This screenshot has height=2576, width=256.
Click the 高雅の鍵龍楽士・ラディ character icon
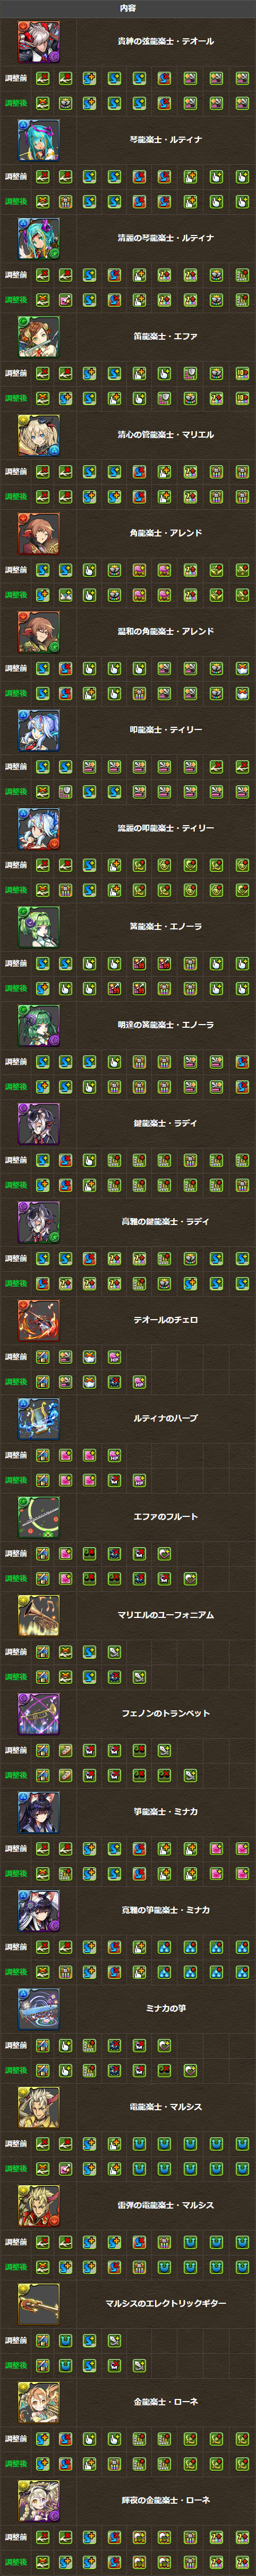[38, 1222]
